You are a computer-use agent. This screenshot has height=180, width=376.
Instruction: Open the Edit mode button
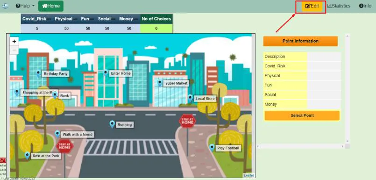tap(312, 6)
